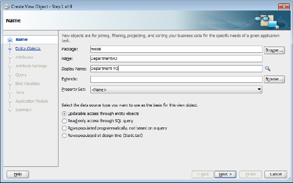
Task: Click the Application Module step
Action: (32, 101)
